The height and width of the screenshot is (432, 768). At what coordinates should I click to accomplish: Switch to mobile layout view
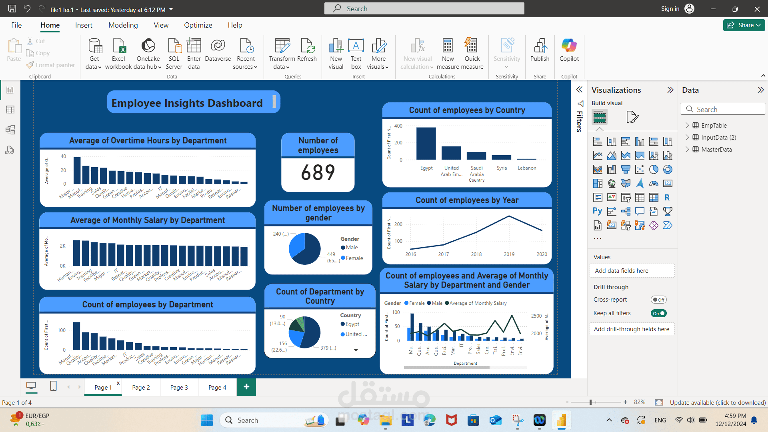coord(53,386)
